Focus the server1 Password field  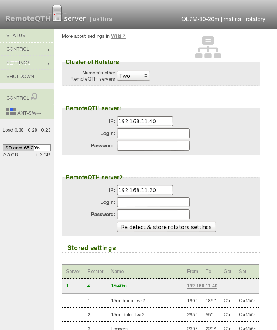153,146
